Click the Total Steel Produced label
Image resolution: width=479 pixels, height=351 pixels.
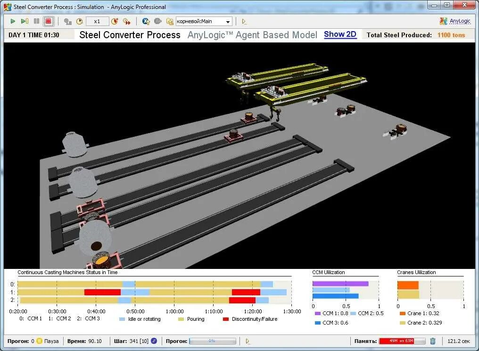[399, 35]
